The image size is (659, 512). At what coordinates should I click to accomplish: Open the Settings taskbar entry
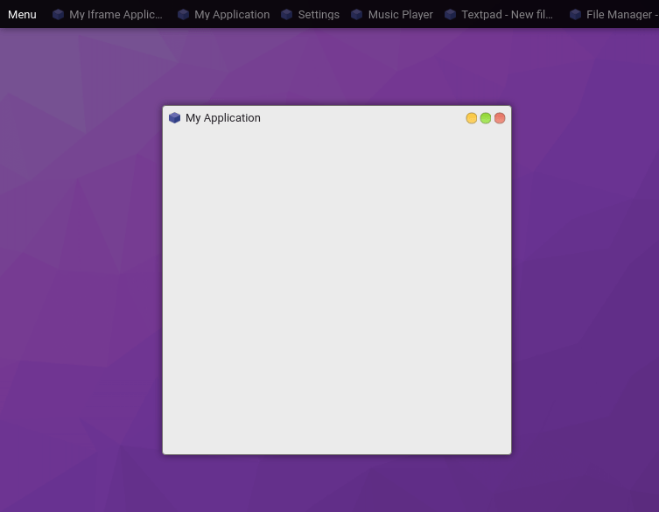pos(310,14)
